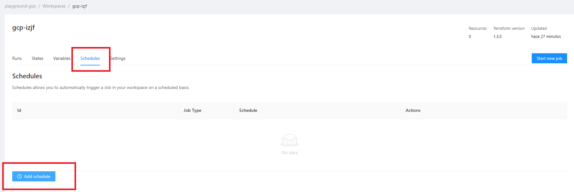The height and width of the screenshot is (192, 574).
Task: Click the Schedule column header
Action: click(248, 110)
